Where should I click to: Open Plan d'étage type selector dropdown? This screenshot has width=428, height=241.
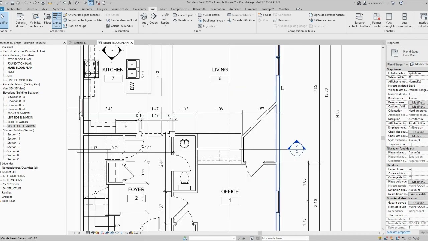coord(398,64)
